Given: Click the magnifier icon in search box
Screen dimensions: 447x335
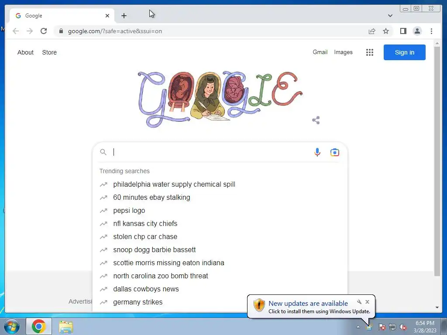Looking at the screenshot, I should [x=103, y=152].
